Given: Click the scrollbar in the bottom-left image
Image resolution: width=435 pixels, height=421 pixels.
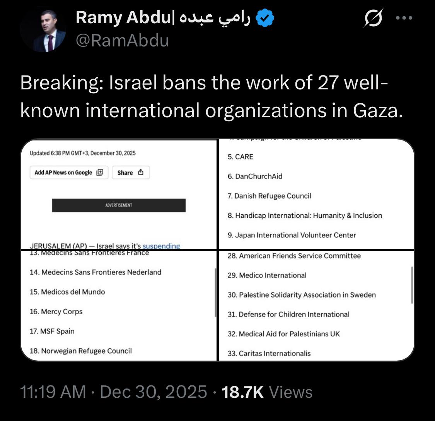Looking at the screenshot, I should [215, 293].
